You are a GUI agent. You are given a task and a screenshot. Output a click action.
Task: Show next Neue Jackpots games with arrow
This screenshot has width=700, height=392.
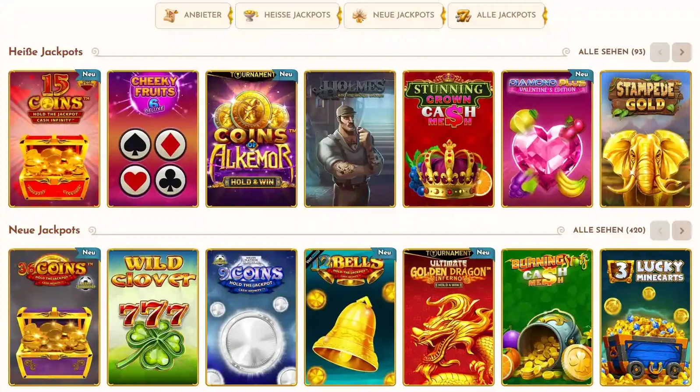pyautogui.click(x=682, y=230)
